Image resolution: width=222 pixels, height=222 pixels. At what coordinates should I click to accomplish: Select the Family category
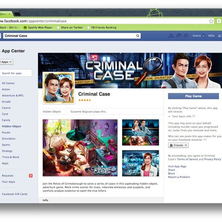(6, 120)
